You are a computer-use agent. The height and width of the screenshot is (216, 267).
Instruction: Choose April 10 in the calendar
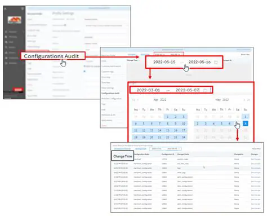pyautogui.click(x=184, y=124)
